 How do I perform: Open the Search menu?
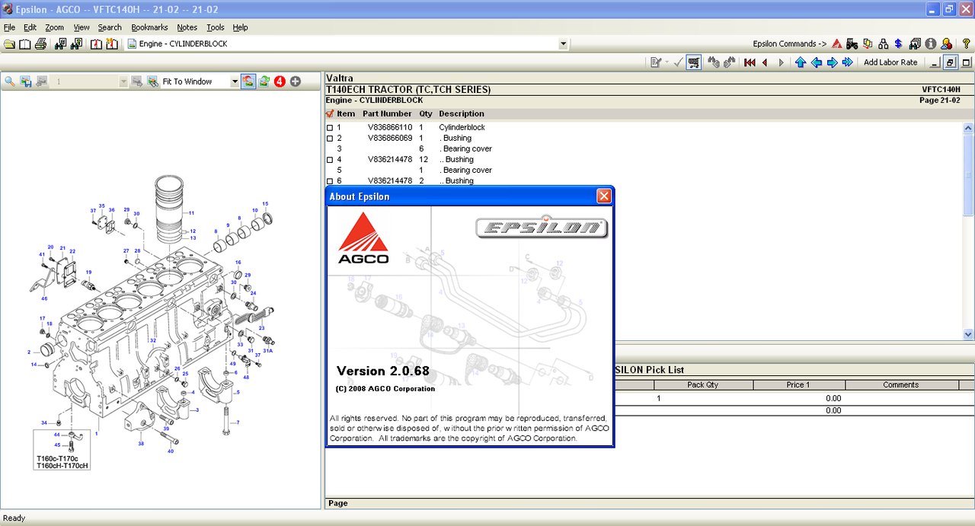[x=110, y=27]
